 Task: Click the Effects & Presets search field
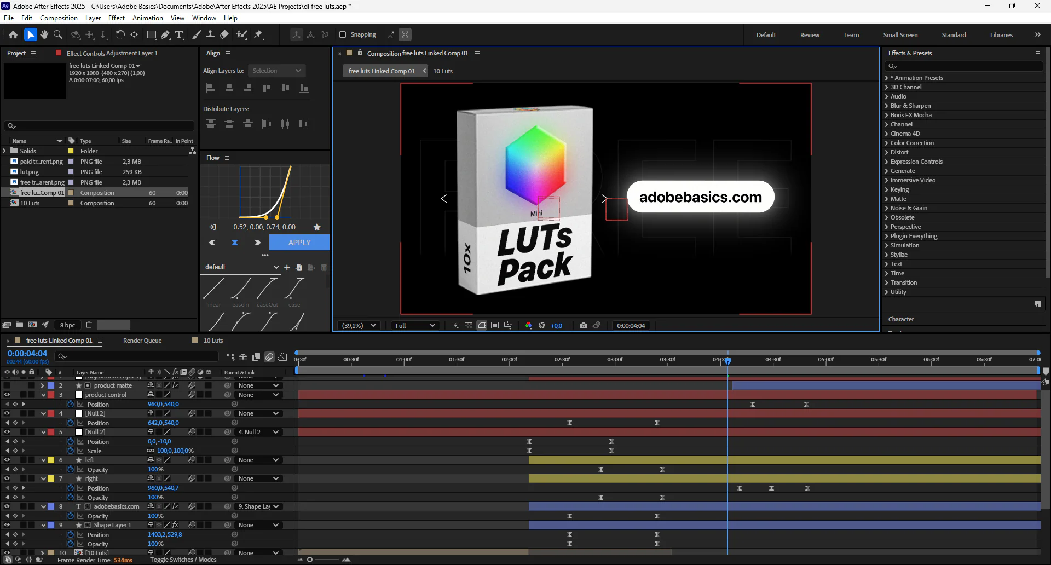coord(965,66)
